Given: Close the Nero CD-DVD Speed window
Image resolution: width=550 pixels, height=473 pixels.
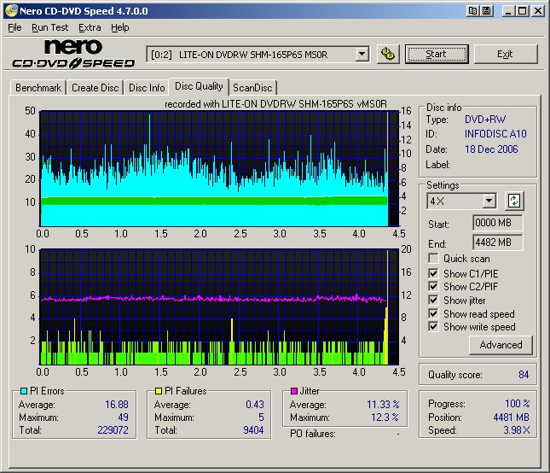Looking at the screenshot, I should tap(537, 11).
